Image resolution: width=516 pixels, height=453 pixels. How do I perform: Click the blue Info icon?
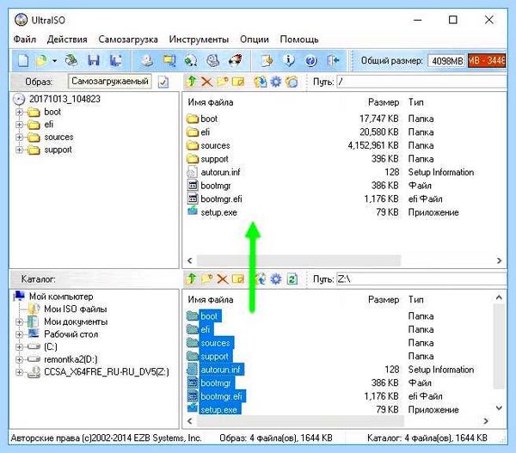[x=289, y=60]
